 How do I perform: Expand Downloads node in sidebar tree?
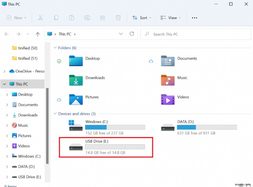coord(7,115)
